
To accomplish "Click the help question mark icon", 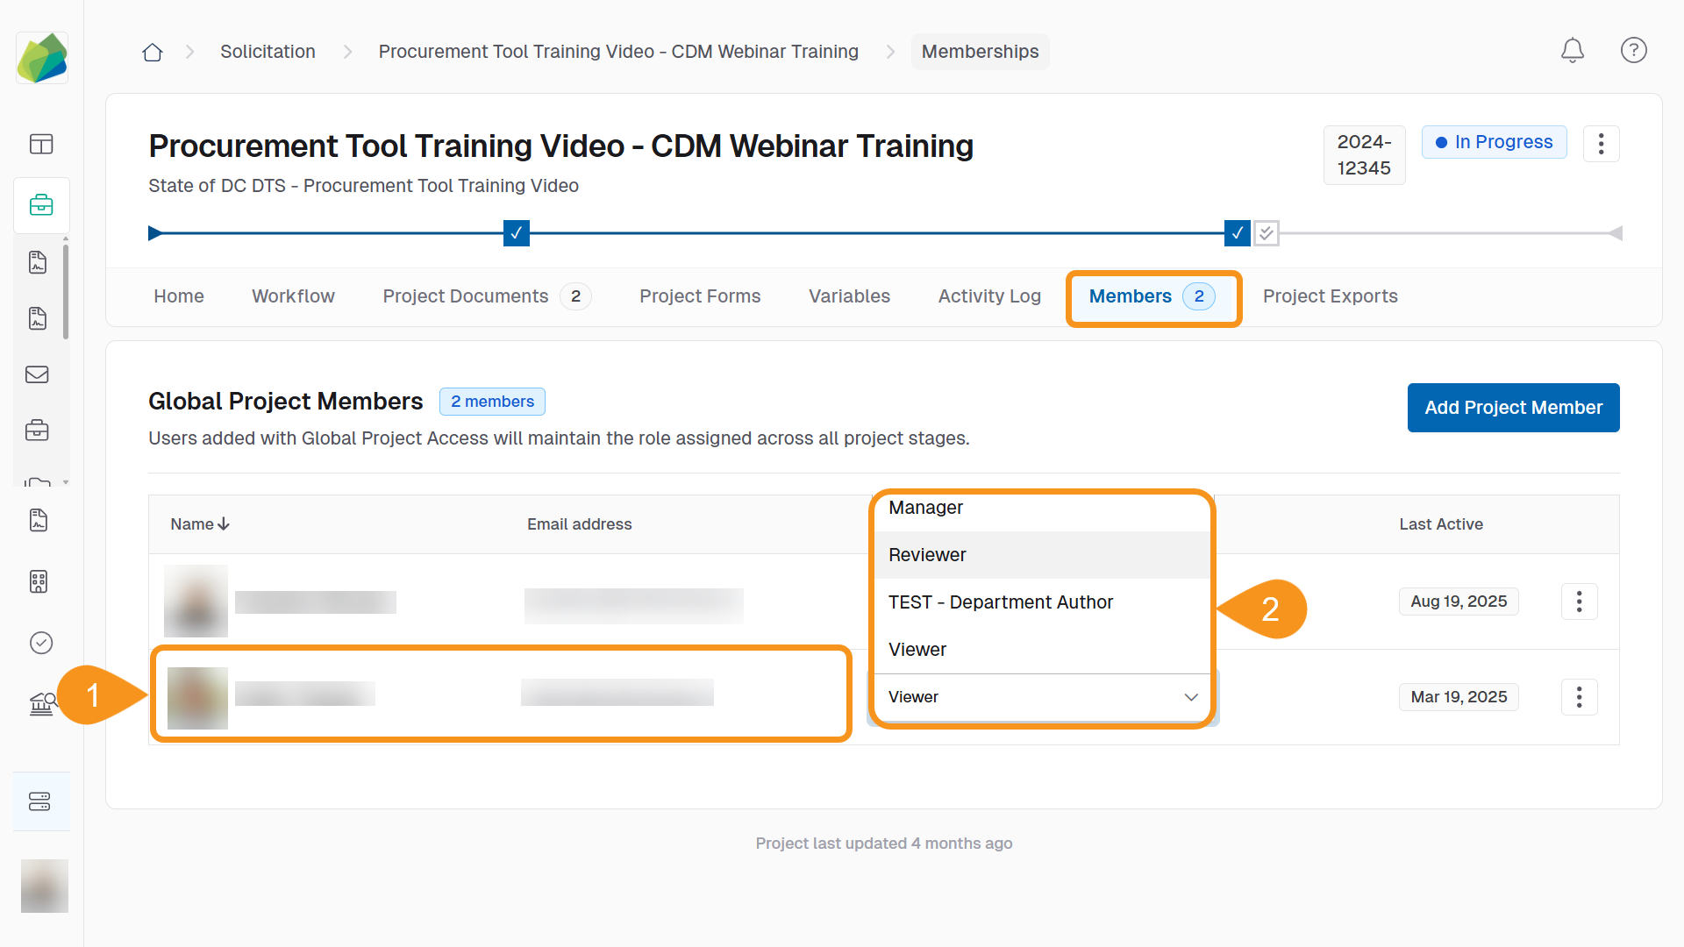I will point(1633,50).
